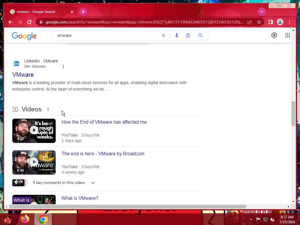This screenshot has height=225, width=300.
Task: Open Chrome three-dot menu
Action: [289, 22]
